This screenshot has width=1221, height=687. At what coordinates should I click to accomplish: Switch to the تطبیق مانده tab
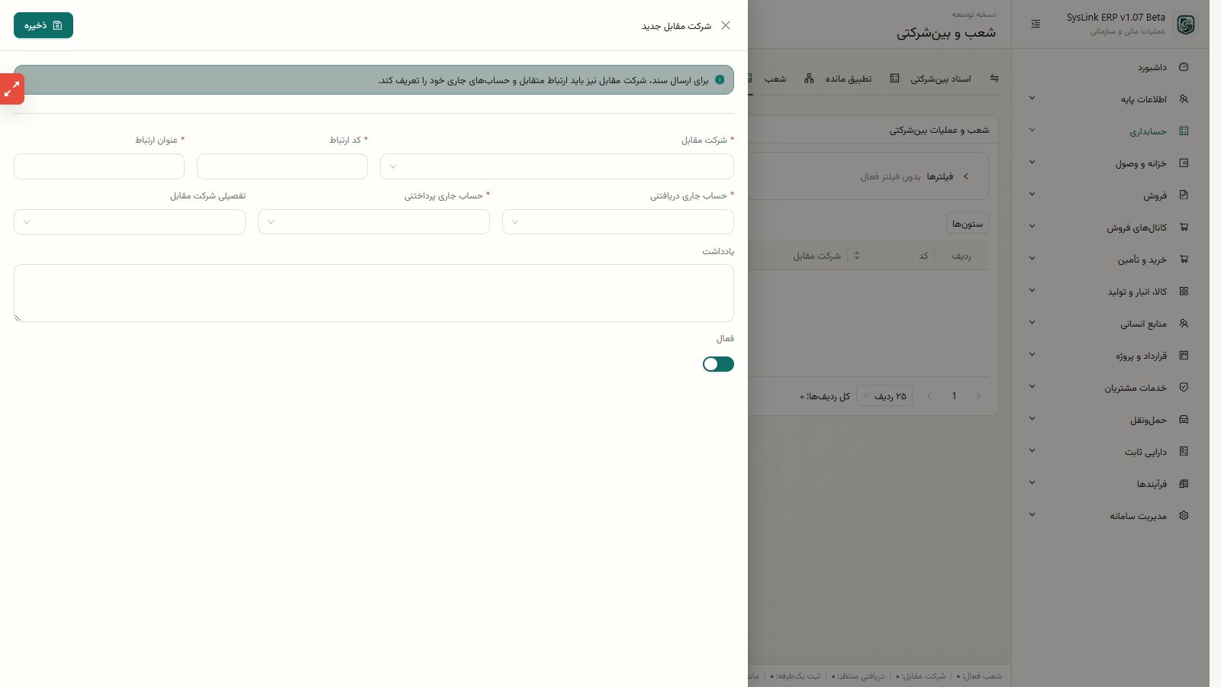[x=849, y=79]
